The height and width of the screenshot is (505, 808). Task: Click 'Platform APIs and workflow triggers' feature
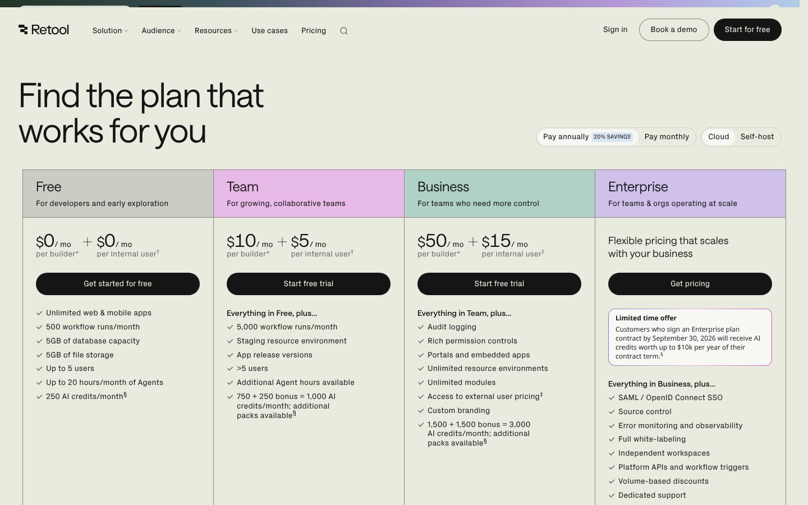point(683,467)
